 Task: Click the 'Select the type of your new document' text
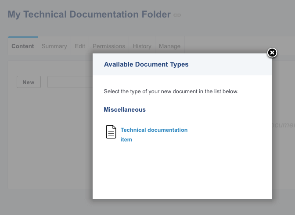click(171, 92)
